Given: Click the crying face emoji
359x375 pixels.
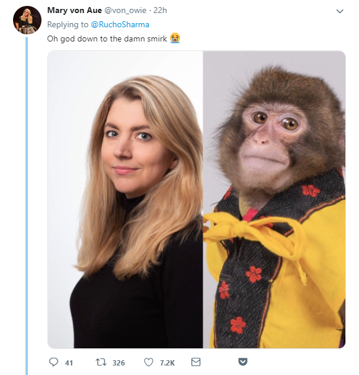Looking at the screenshot, I should pos(175,38).
